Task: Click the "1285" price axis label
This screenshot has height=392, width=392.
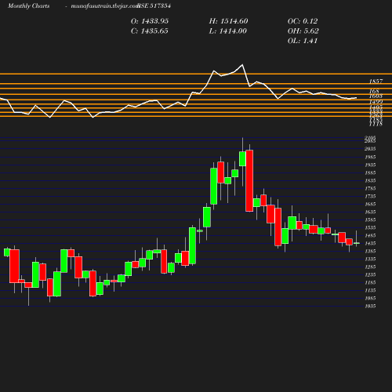Action: tap(370, 267)
